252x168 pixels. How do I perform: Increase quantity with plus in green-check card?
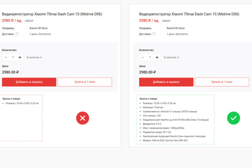(157, 57)
